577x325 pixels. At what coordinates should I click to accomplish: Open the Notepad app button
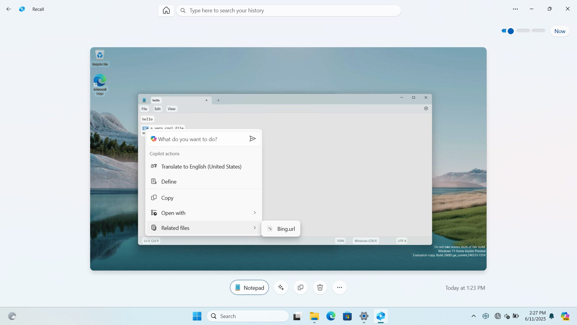(x=249, y=288)
